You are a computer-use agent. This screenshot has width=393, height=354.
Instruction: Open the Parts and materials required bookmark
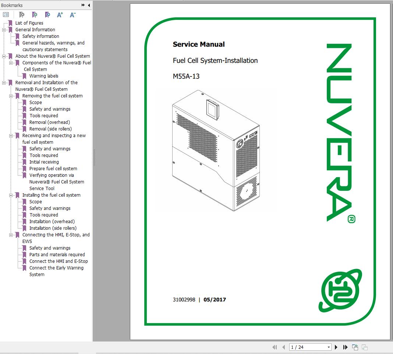(x=57, y=255)
